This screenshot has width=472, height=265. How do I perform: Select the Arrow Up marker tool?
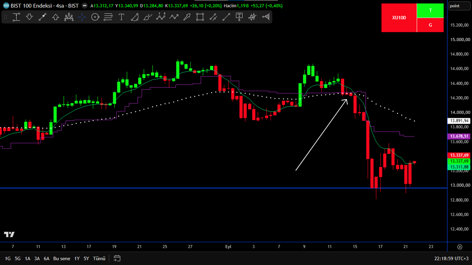(55, 17)
